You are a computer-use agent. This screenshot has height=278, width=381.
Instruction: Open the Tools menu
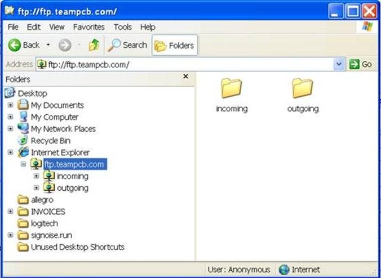tap(123, 27)
